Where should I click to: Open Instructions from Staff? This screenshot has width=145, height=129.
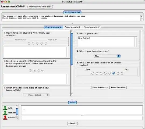tap(40, 6)
